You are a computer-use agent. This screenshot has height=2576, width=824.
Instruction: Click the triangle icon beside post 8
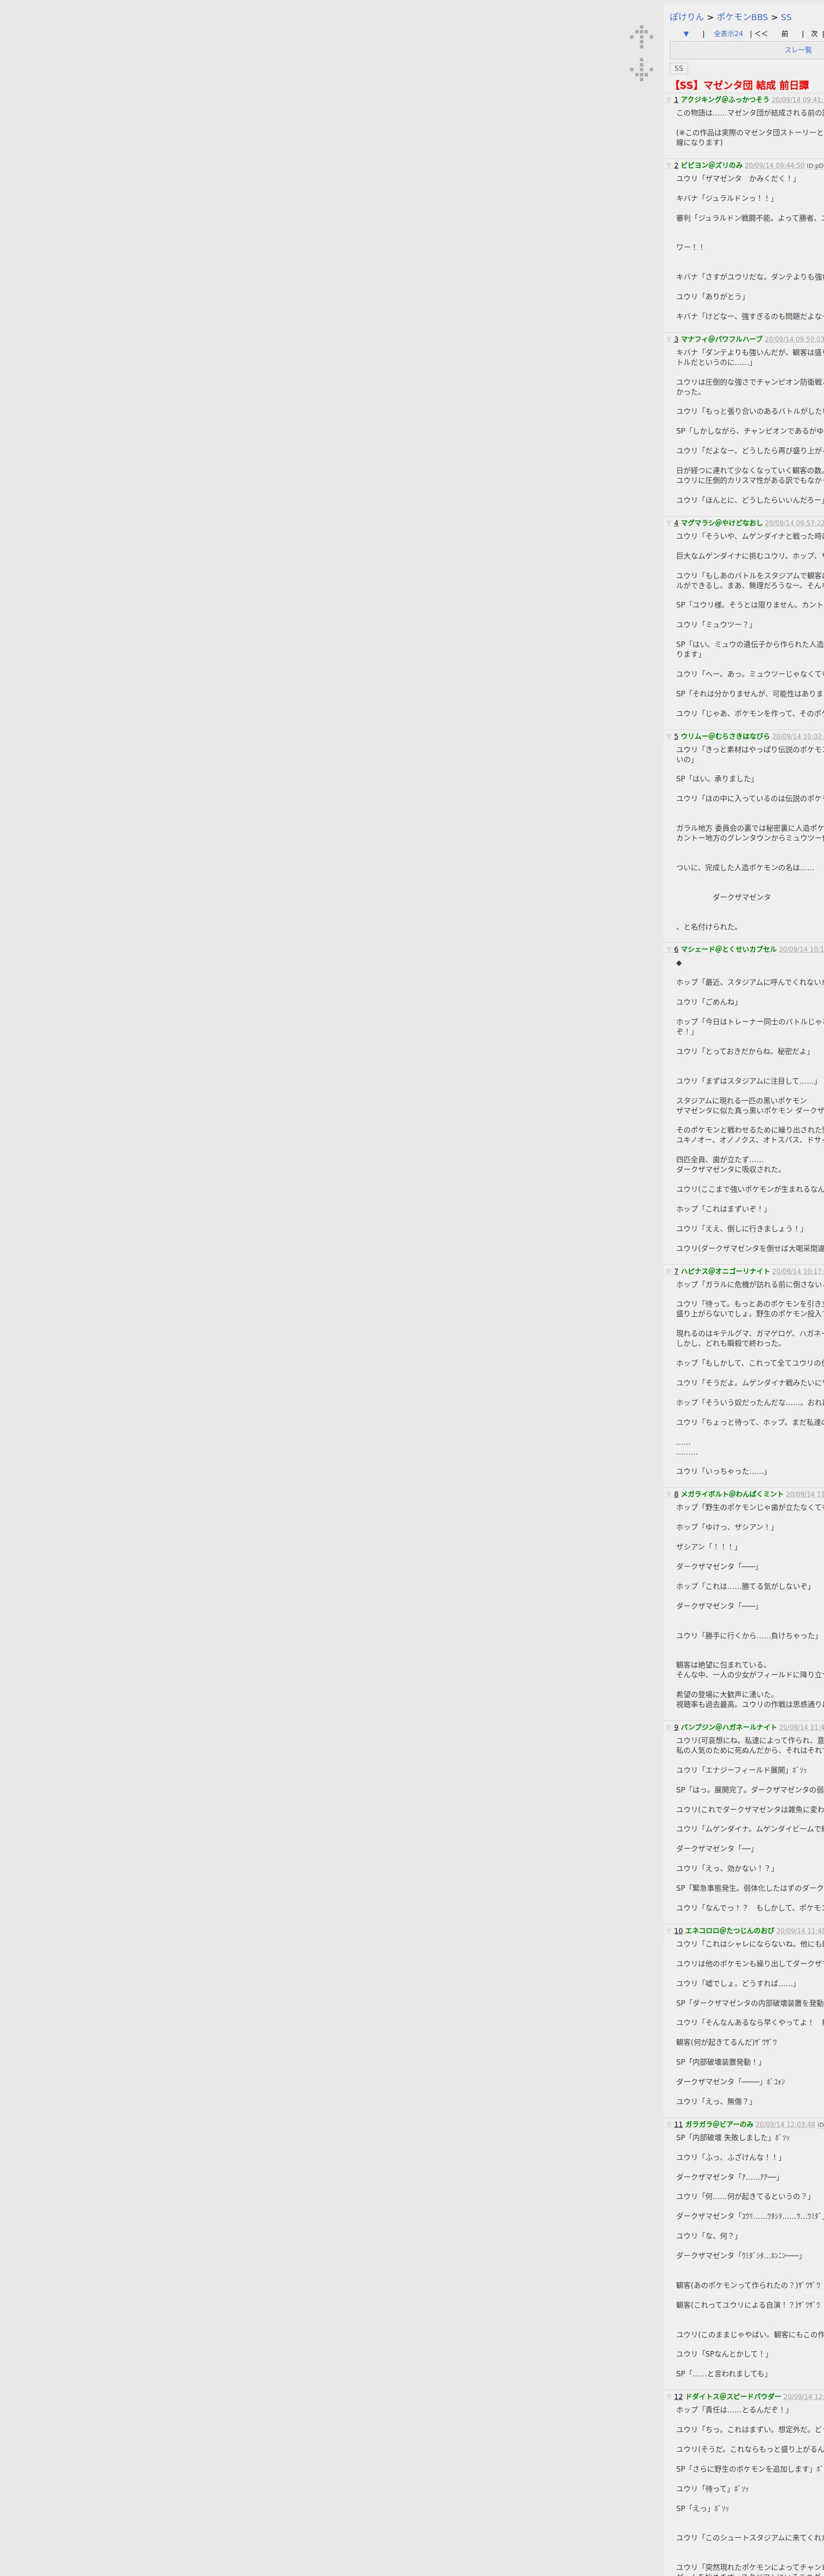point(669,1494)
